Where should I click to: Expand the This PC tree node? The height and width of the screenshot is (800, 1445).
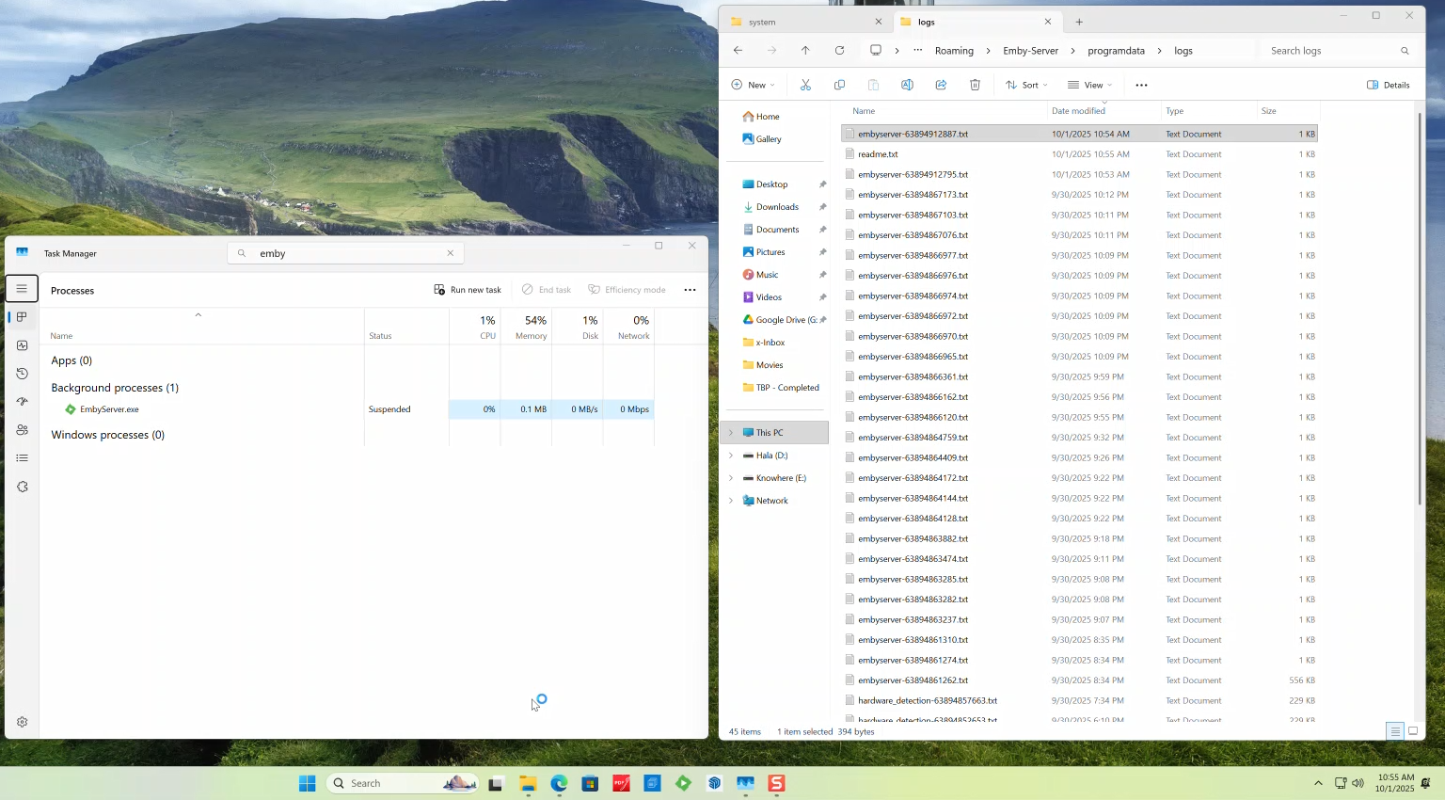tap(731, 433)
